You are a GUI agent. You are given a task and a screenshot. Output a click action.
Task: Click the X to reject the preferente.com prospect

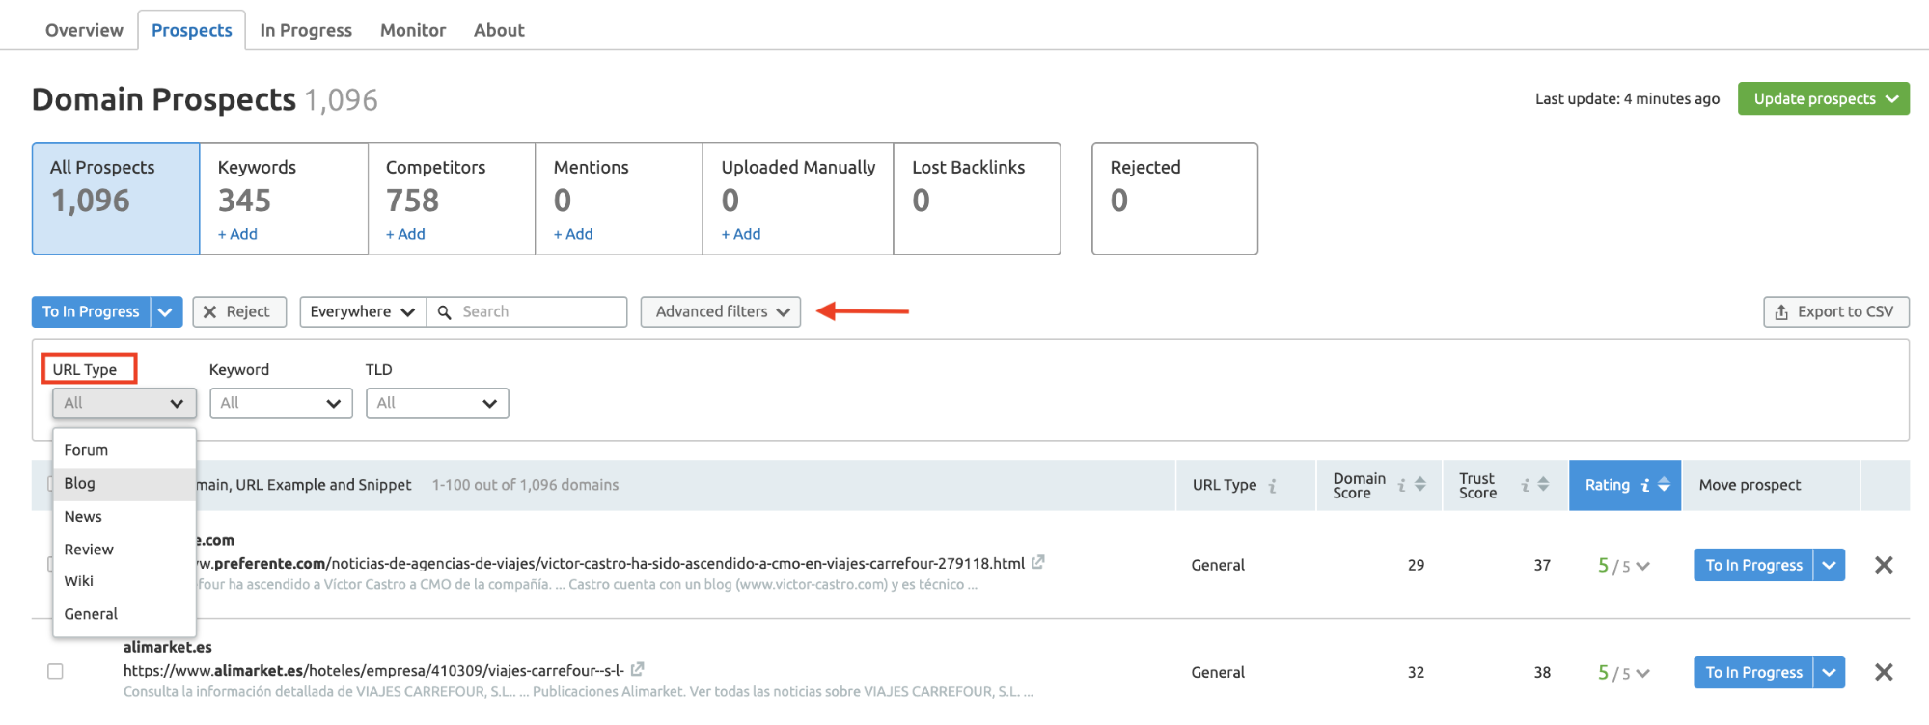coord(1883,565)
